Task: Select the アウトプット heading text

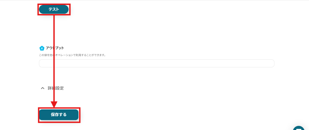Action: [x=55, y=48]
